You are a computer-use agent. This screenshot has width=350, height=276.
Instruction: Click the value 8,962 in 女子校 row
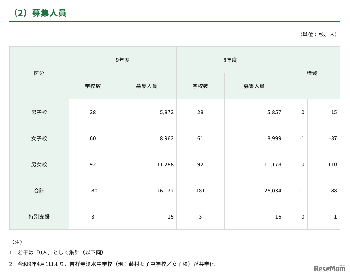click(166, 138)
